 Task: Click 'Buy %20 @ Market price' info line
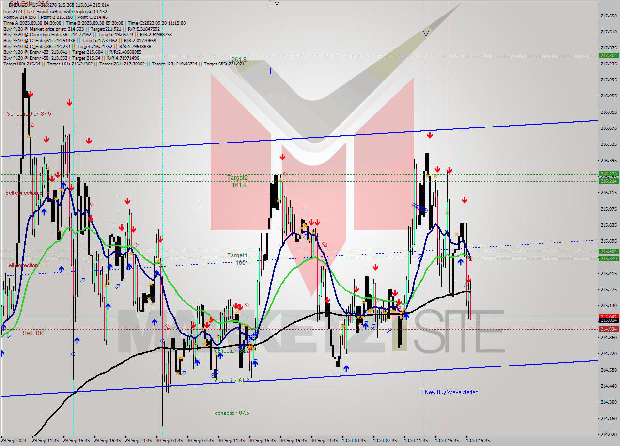coord(81,29)
